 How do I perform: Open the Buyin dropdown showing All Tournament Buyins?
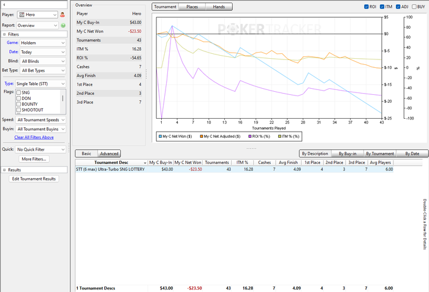click(41, 129)
